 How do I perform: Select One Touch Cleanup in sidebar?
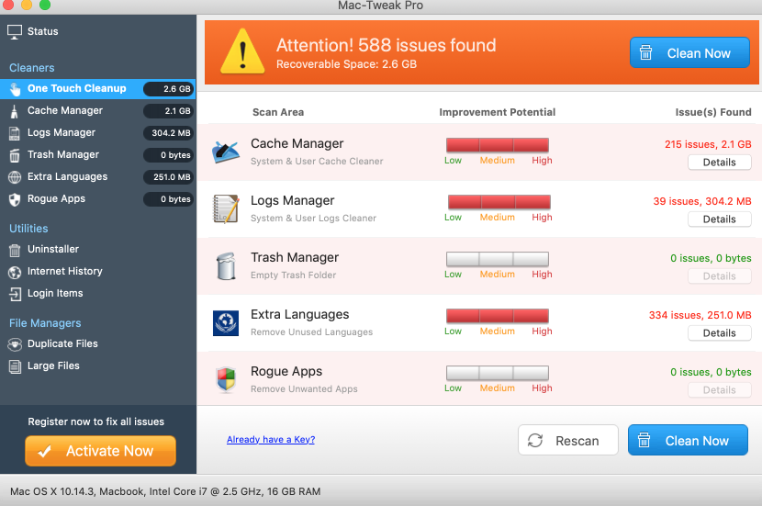(77, 89)
